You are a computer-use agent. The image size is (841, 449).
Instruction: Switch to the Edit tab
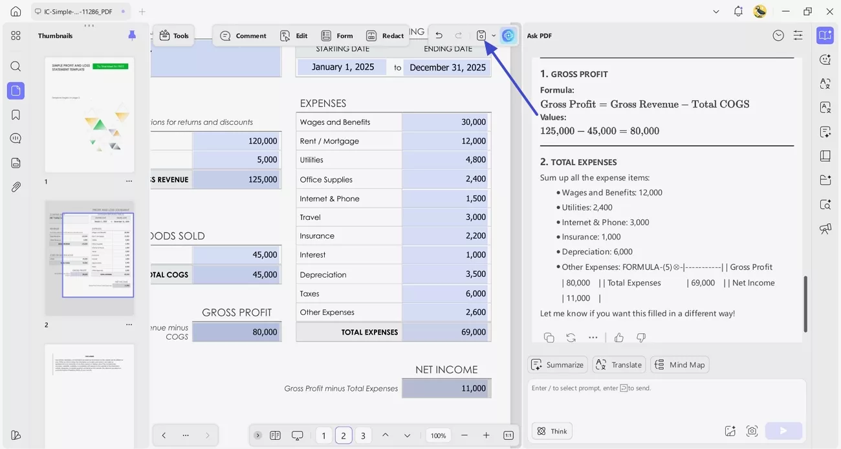click(x=294, y=36)
